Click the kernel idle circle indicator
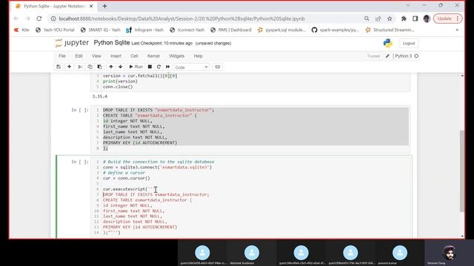Viewport: 474px width, 266px height. [x=416, y=56]
